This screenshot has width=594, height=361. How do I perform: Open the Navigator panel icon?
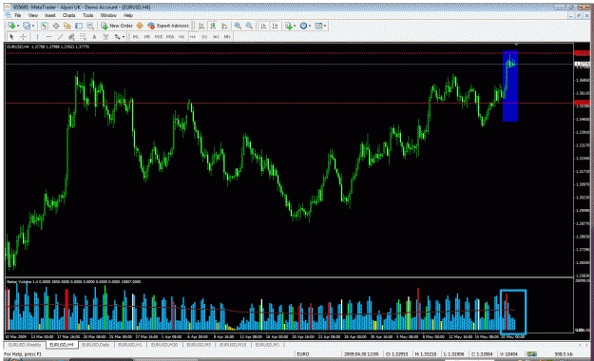(67, 26)
